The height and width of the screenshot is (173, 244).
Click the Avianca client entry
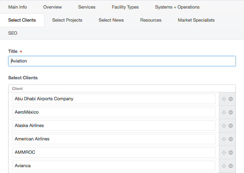114,166
